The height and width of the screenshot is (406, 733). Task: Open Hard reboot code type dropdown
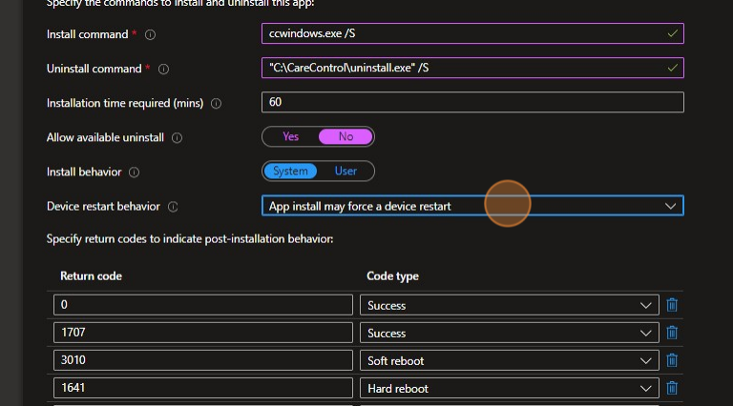[x=509, y=388]
